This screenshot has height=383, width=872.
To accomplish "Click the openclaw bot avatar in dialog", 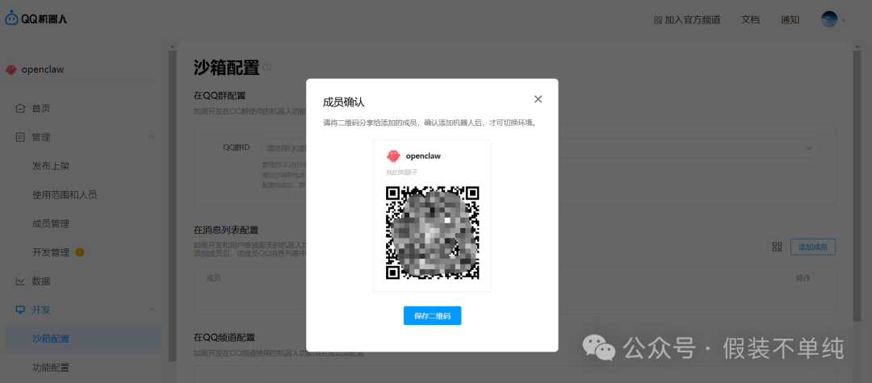I will point(393,156).
